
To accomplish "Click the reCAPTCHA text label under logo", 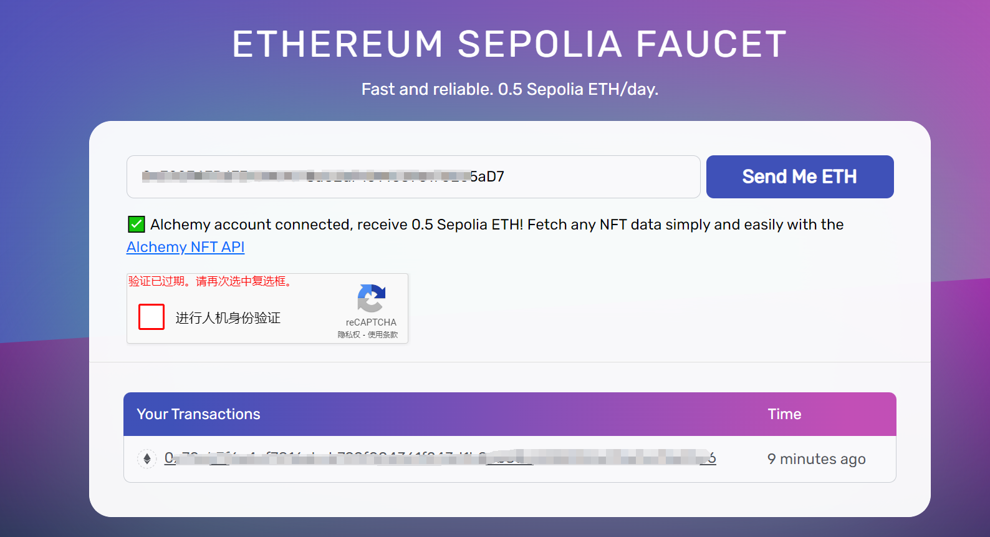I will point(371,322).
